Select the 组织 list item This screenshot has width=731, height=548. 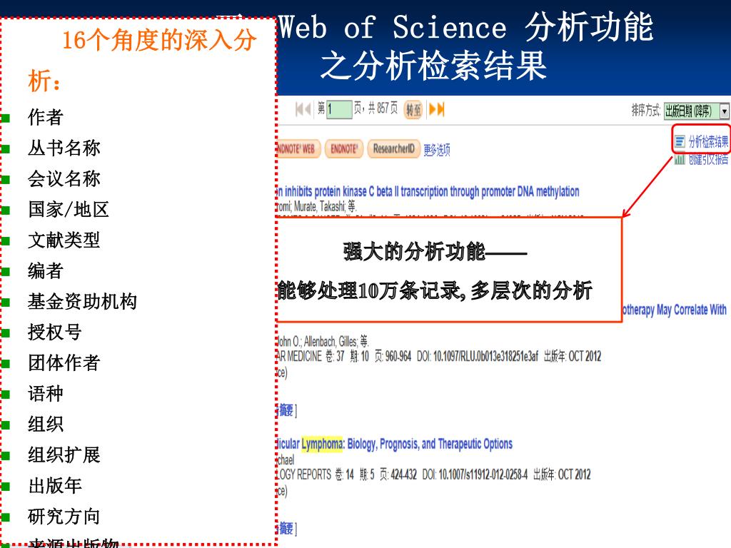pos(45,425)
